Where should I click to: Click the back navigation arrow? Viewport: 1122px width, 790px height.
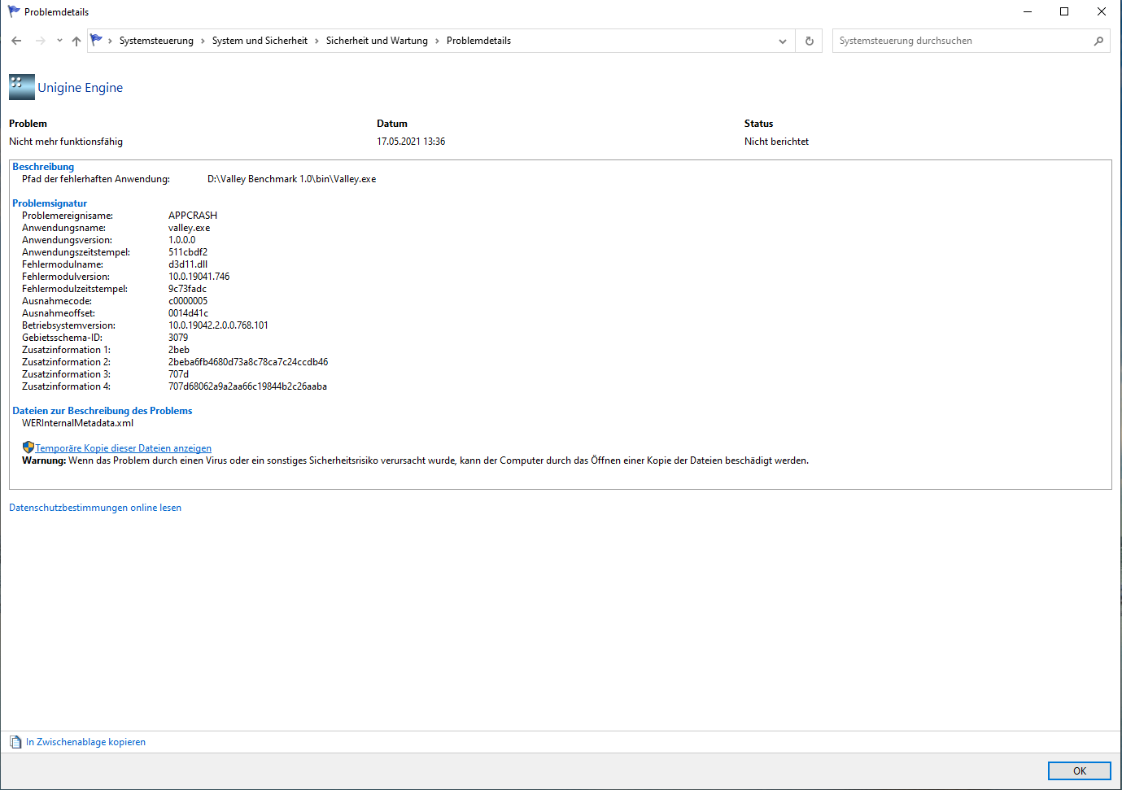click(16, 41)
